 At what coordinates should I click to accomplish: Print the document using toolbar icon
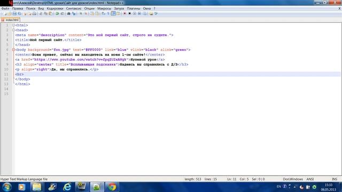tap(34, 14)
